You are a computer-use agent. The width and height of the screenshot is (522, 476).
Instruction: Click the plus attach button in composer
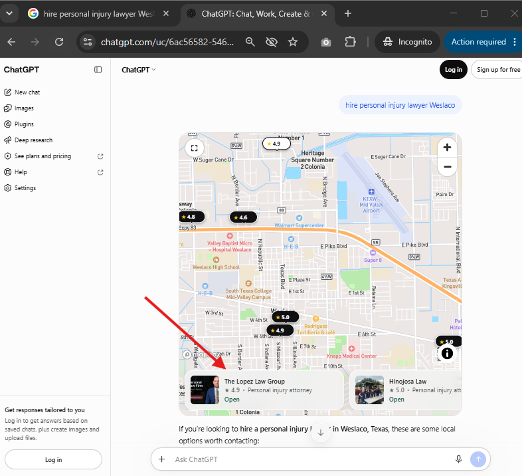click(x=162, y=459)
